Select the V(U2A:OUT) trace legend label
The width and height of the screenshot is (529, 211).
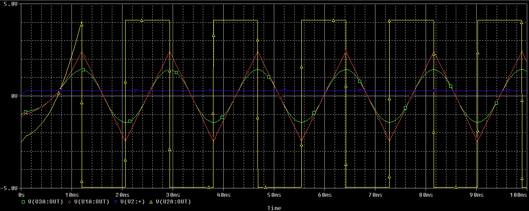tap(174, 202)
